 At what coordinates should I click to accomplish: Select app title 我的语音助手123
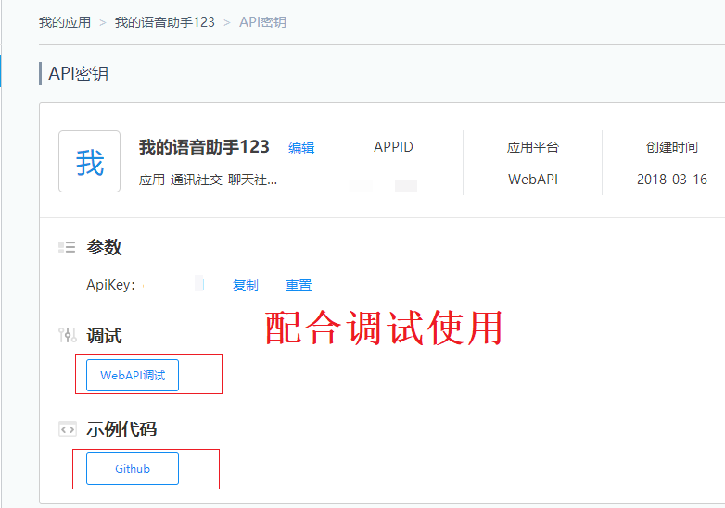[204, 147]
